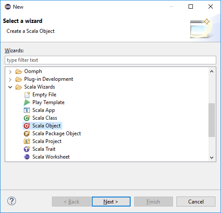Click the wizard list scroll-down arrow
The image size is (221, 213).
click(211, 157)
